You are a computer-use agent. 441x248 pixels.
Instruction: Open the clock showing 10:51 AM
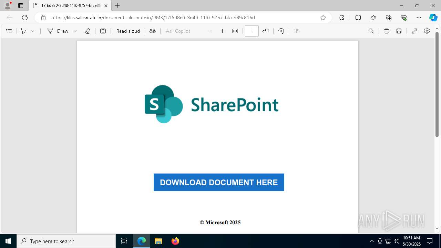tap(412, 241)
